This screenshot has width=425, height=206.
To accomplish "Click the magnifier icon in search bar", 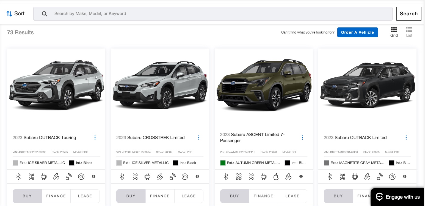I will [44, 14].
